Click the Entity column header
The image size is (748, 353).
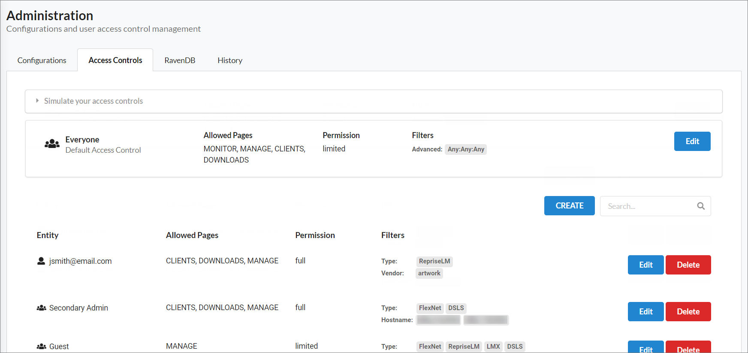tap(48, 235)
